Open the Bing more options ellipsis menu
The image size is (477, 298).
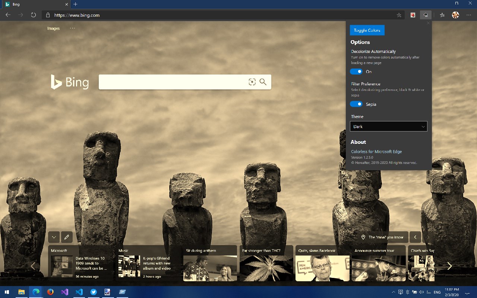click(x=72, y=28)
